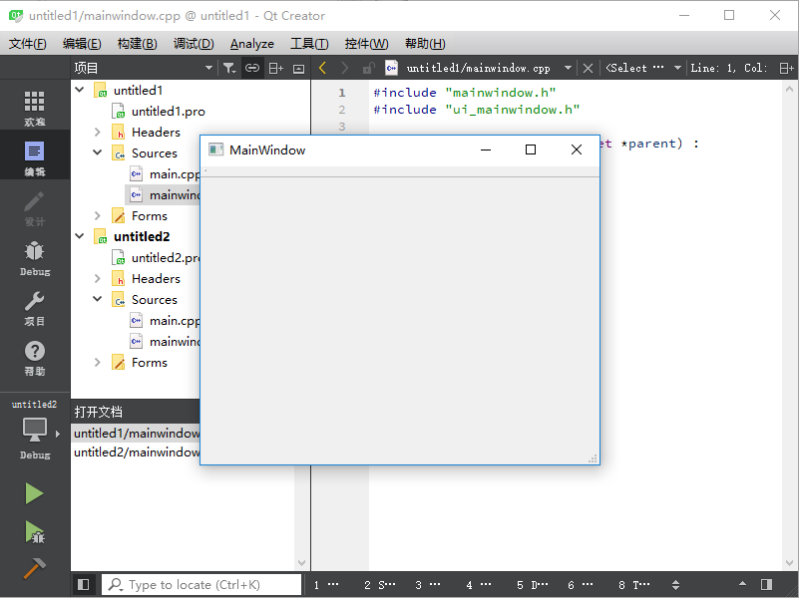Open Projects mode wrench icon

click(x=34, y=308)
